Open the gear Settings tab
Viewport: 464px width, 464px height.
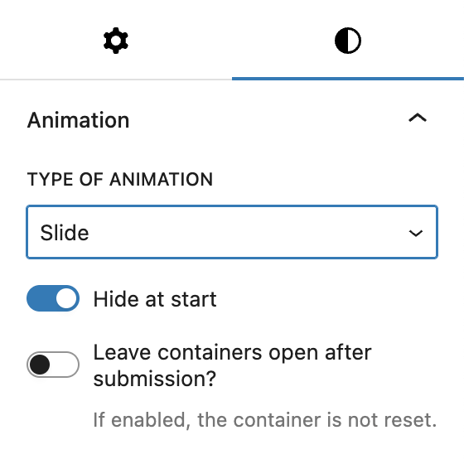[116, 41]
